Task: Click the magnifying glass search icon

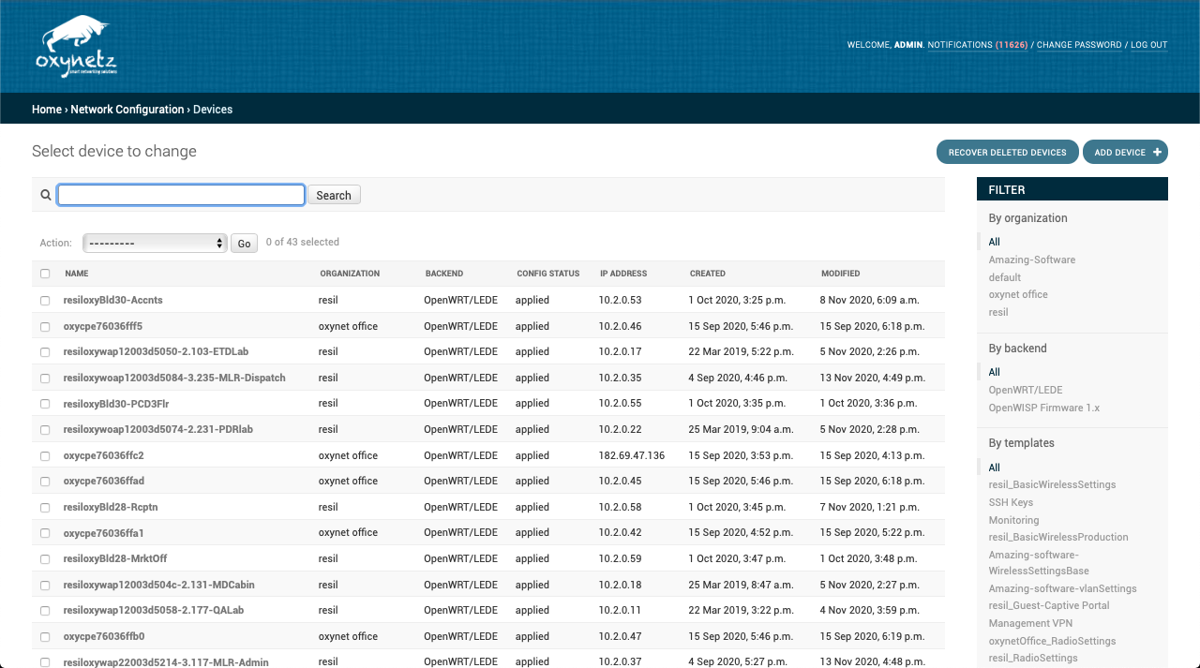Action: [45, 195]
